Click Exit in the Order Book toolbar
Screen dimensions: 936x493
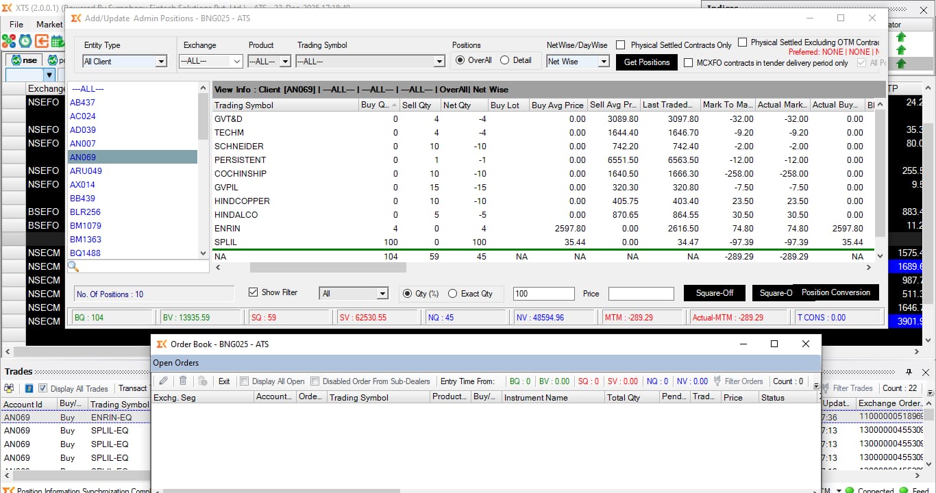224,381
